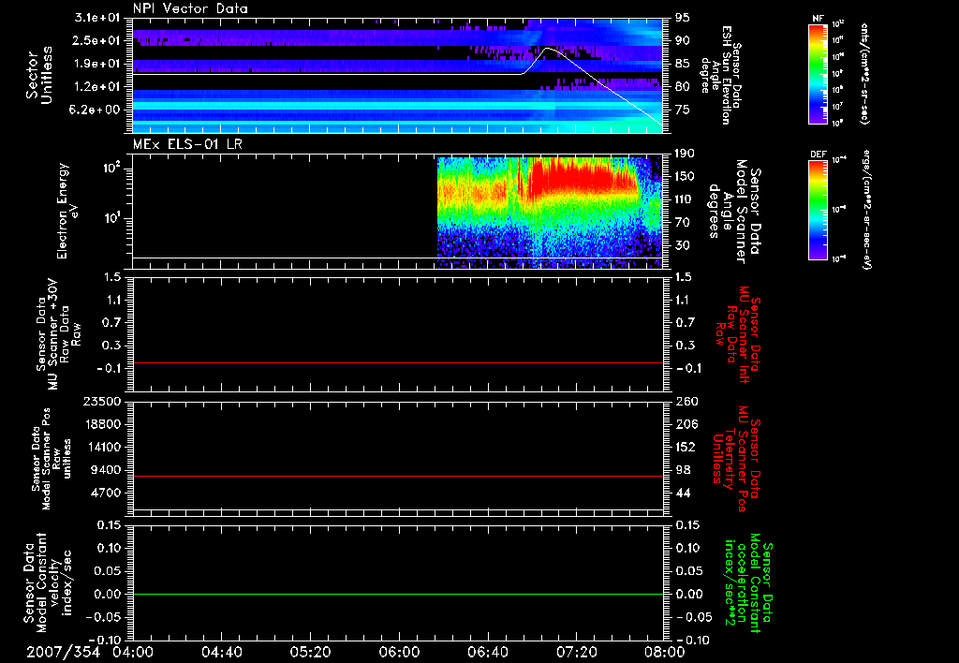Click the "04:40" time tick label
This screenshot has height=663, width=959.
pos(221,652)
